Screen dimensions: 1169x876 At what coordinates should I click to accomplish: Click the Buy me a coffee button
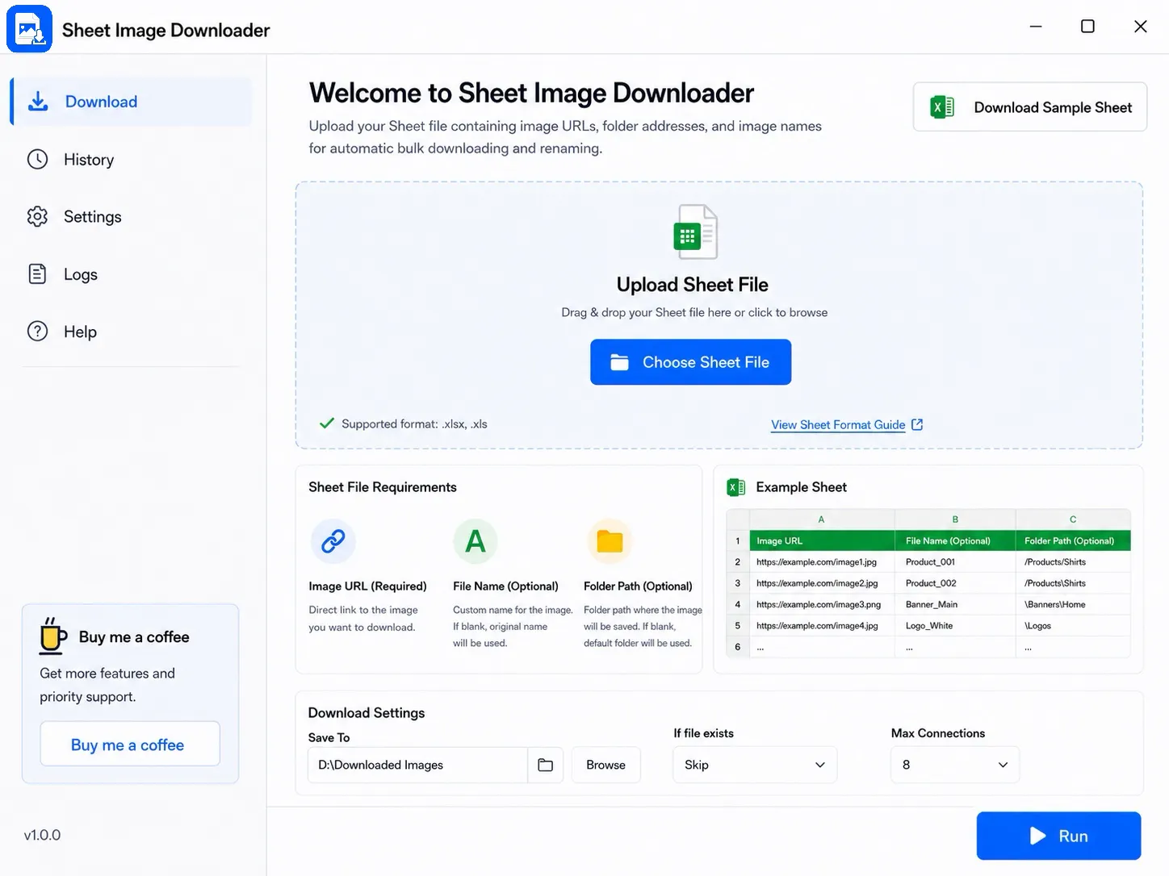click(x=130, y=745)
